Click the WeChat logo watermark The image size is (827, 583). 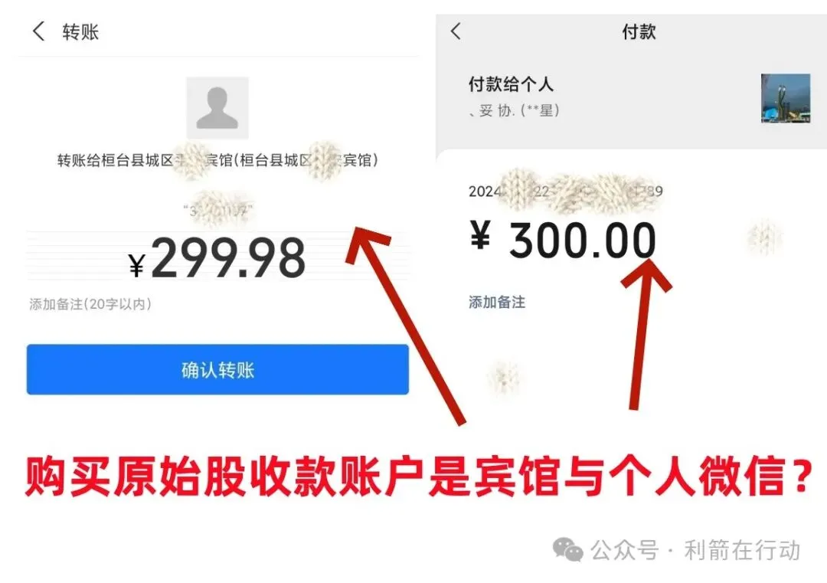point(567,550)
